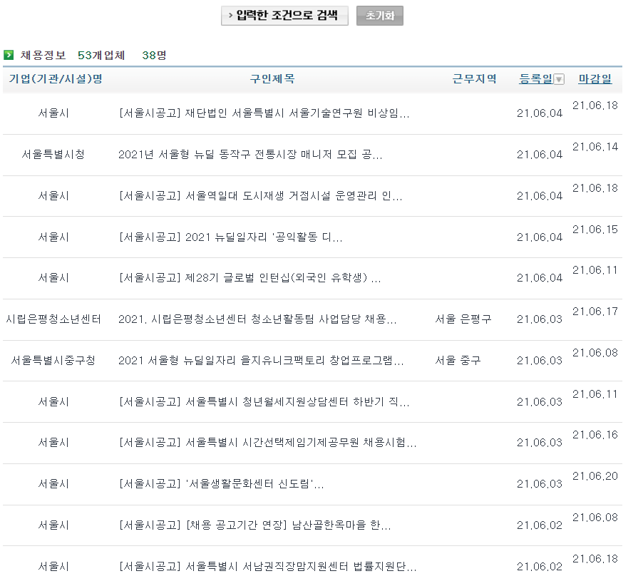Click the 38명 count text
The image size is (643, 586).
tap(154, 56)
